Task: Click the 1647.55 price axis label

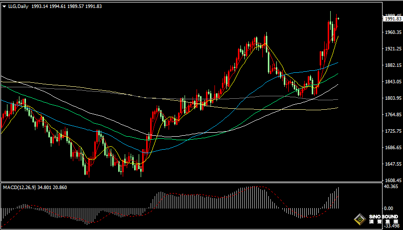Action: [392, 164]
